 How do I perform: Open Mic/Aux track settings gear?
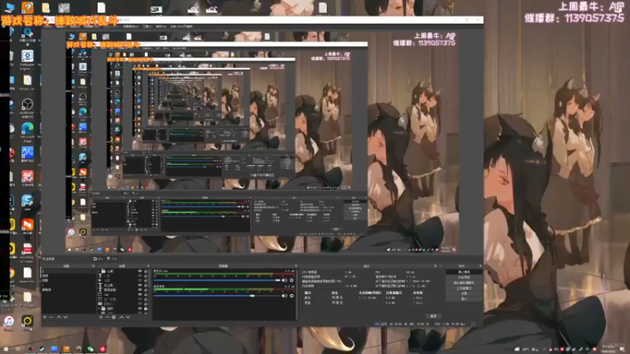coord(291,280)
